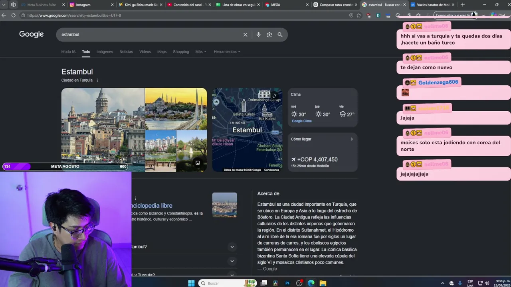
Task: Expand the Cómo llegar arrow
Action: (352, 139)
